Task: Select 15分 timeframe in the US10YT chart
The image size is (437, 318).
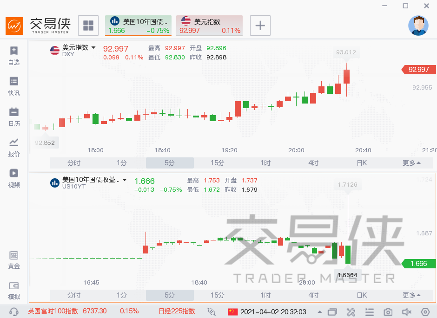Action: point(218,295)
